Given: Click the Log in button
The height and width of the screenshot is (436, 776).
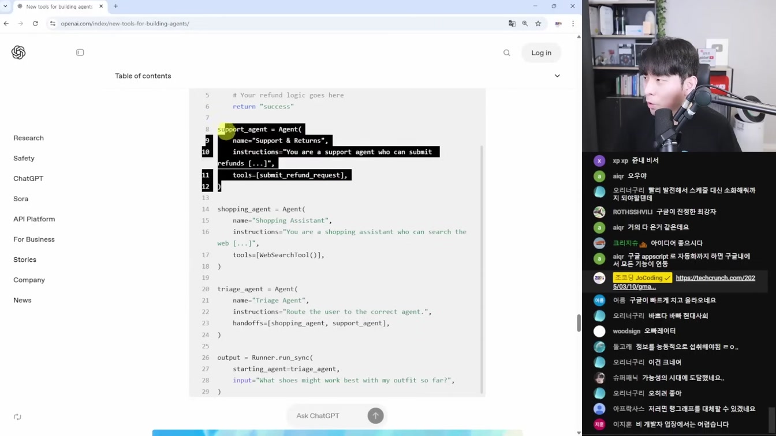Looking at the screenshot, I should [x=541, y=52].
